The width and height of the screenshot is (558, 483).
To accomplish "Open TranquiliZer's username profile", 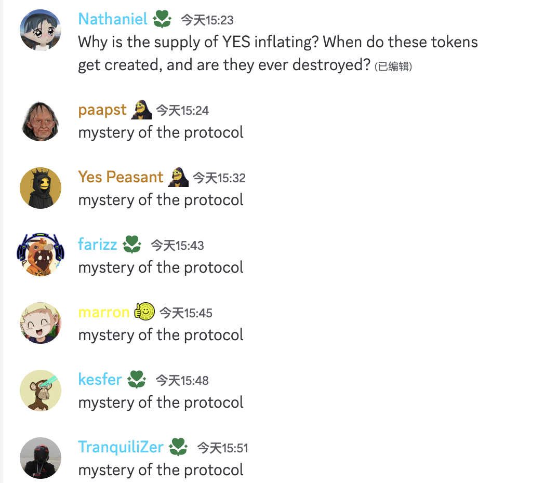I will click(x=121, y=447).
